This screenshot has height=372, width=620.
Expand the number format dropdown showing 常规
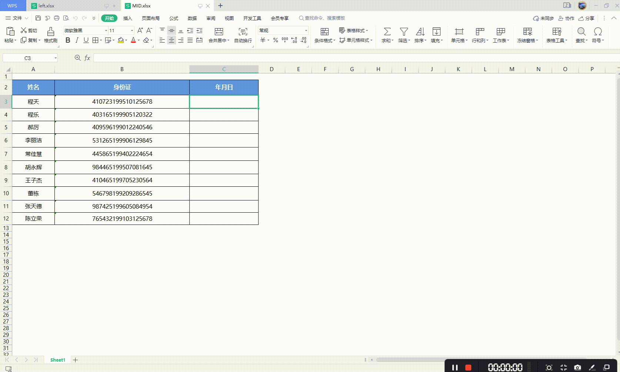306,30
